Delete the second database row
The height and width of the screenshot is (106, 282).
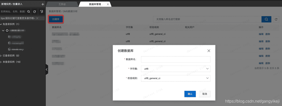pyautogui.click(x=267, y=41)
